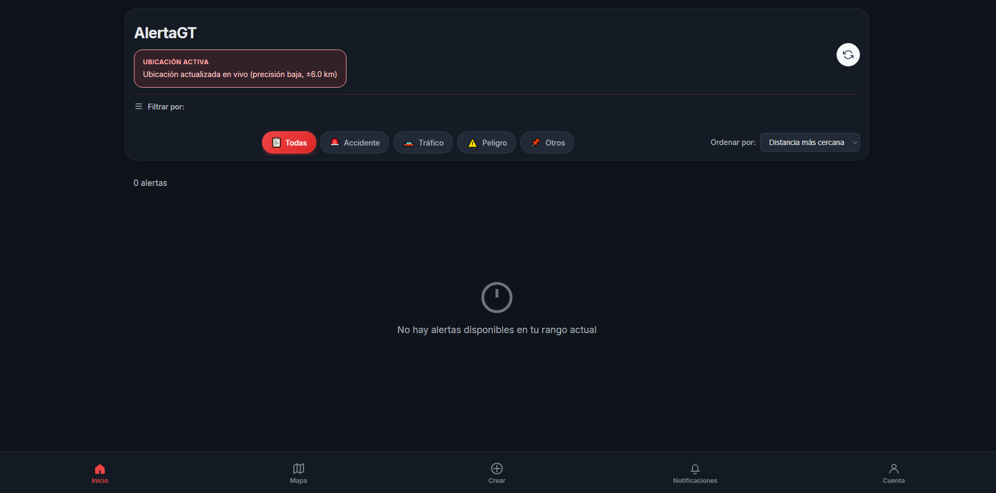Click the Ordenar por label
The image size is (996, 493).
pyautogui.click(x=733, y=142)
